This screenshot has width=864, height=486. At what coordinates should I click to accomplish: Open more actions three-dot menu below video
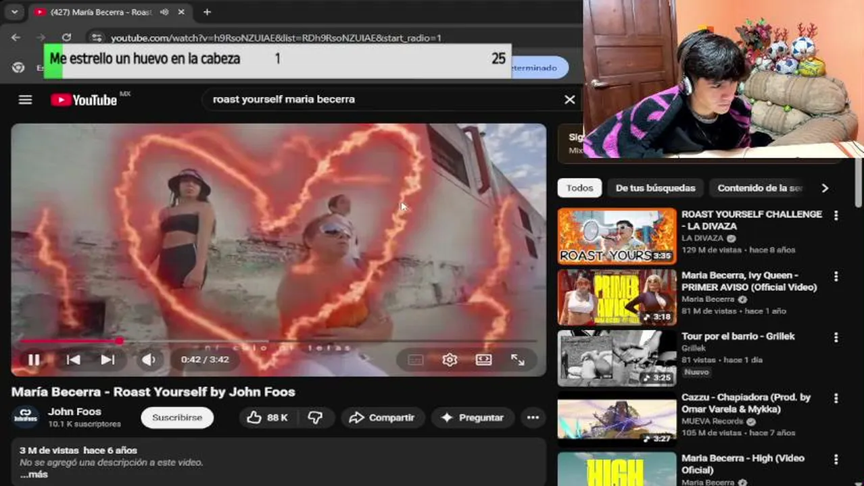click(x=533, y=418)
